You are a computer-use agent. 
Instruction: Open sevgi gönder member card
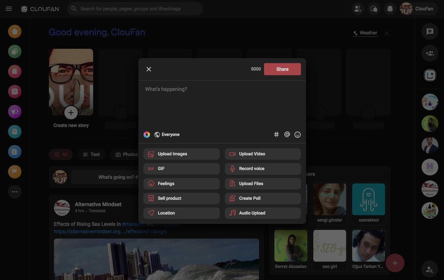[x=329, y=203]
